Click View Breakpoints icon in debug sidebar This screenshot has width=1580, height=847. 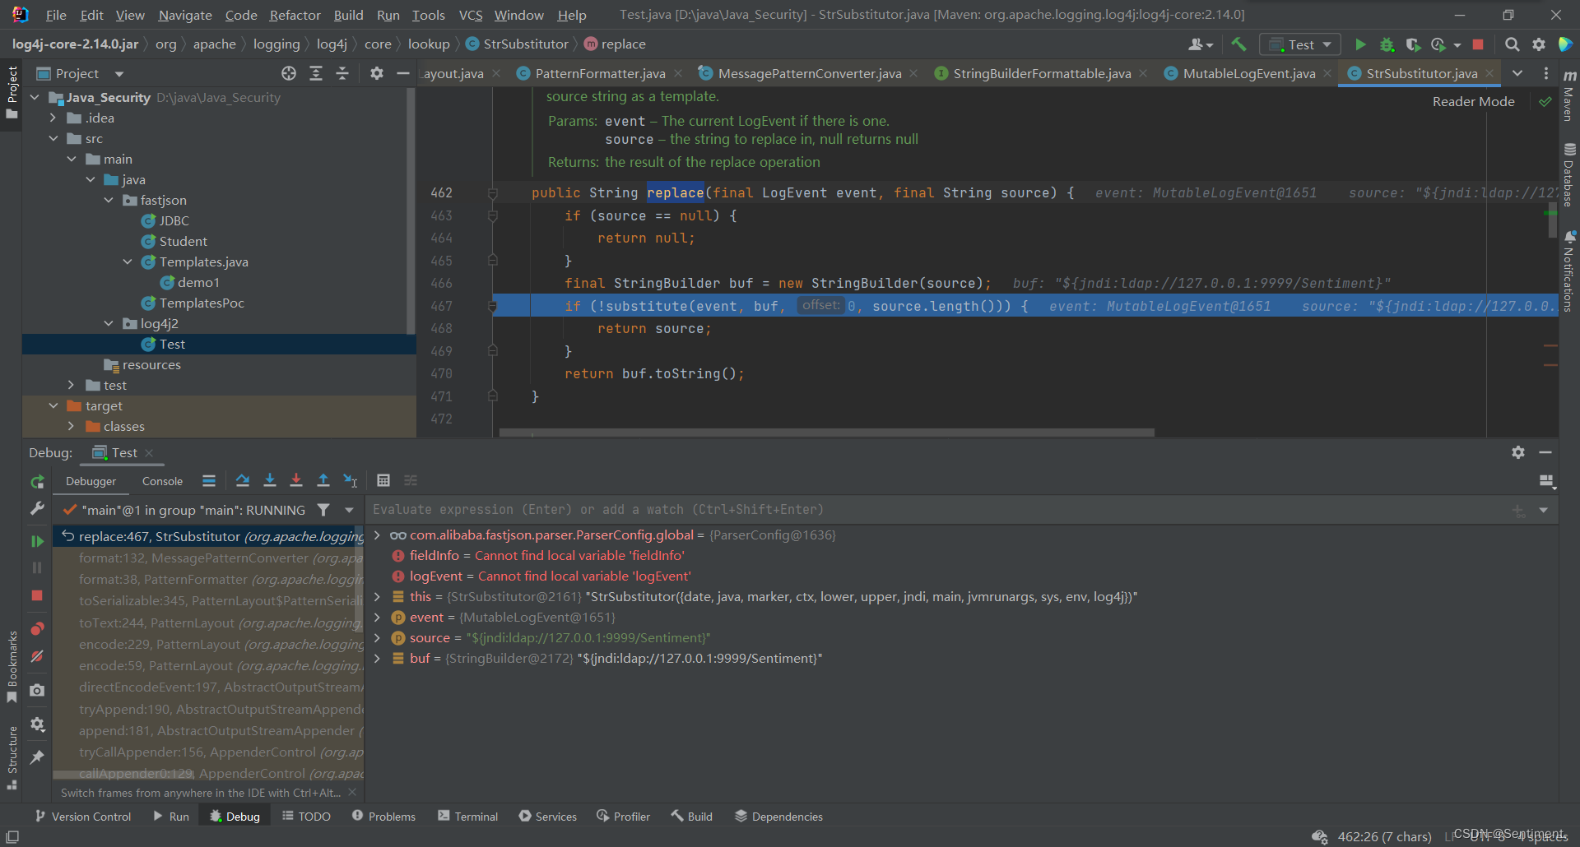coord(37,629)
